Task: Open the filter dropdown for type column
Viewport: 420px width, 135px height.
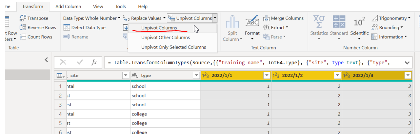Action: coord(196,75)
